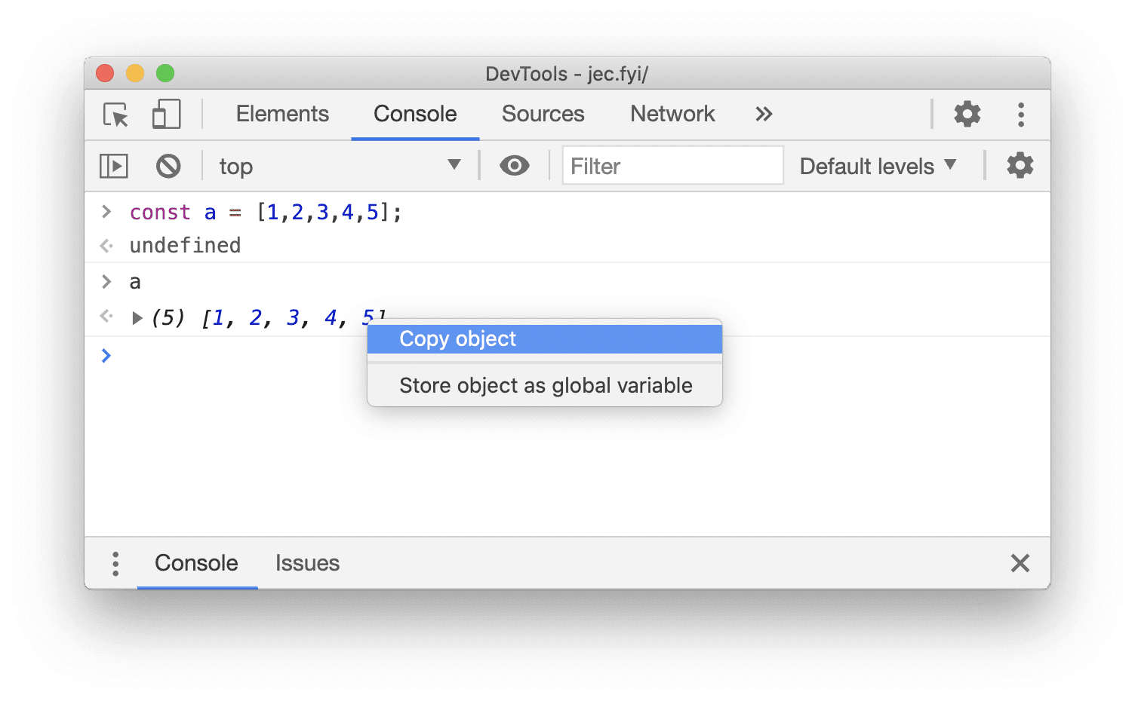Open the console sidebar panel icon
Viewport: 1135px width, 701px height.
click(113, 165)
